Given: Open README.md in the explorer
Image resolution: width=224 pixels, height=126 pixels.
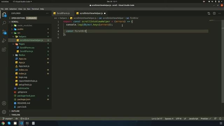Looking at the screenshot, I should click(x=23, y=103).
